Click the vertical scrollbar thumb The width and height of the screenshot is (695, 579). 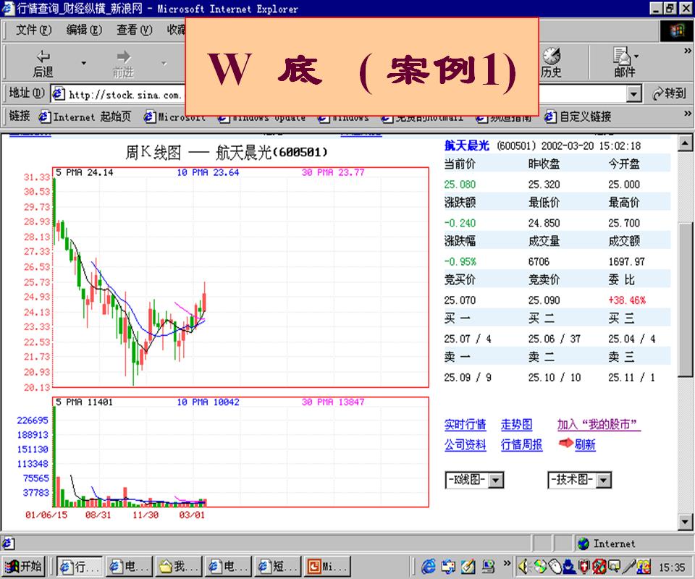point(685,300)
